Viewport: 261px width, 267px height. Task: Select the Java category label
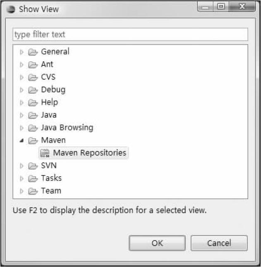[49, 115]
